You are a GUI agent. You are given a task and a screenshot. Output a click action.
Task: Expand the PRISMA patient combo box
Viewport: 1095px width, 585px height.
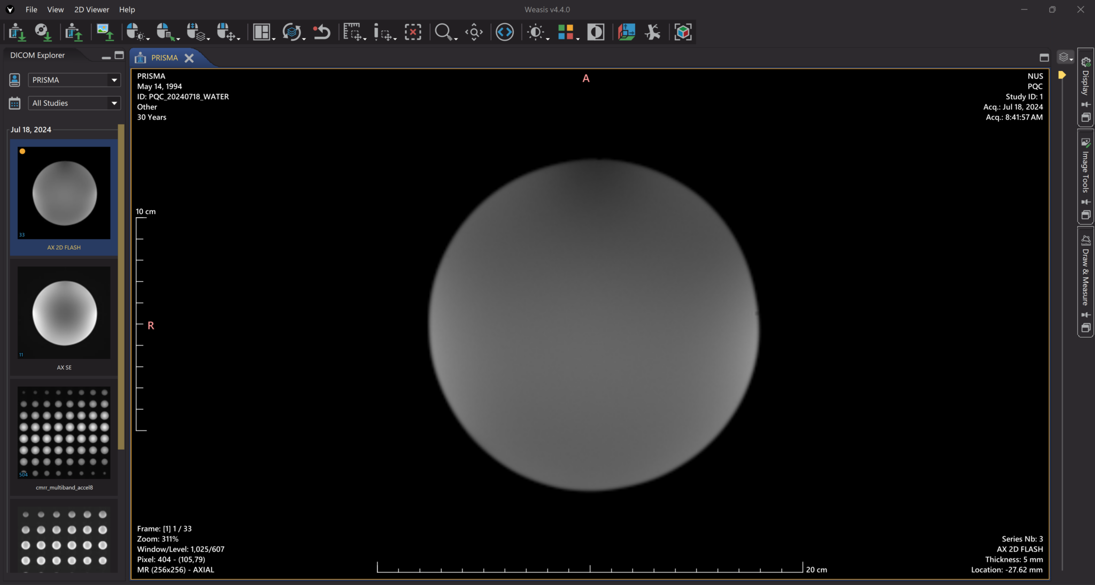pyautogui.click(x=114, y=80)
